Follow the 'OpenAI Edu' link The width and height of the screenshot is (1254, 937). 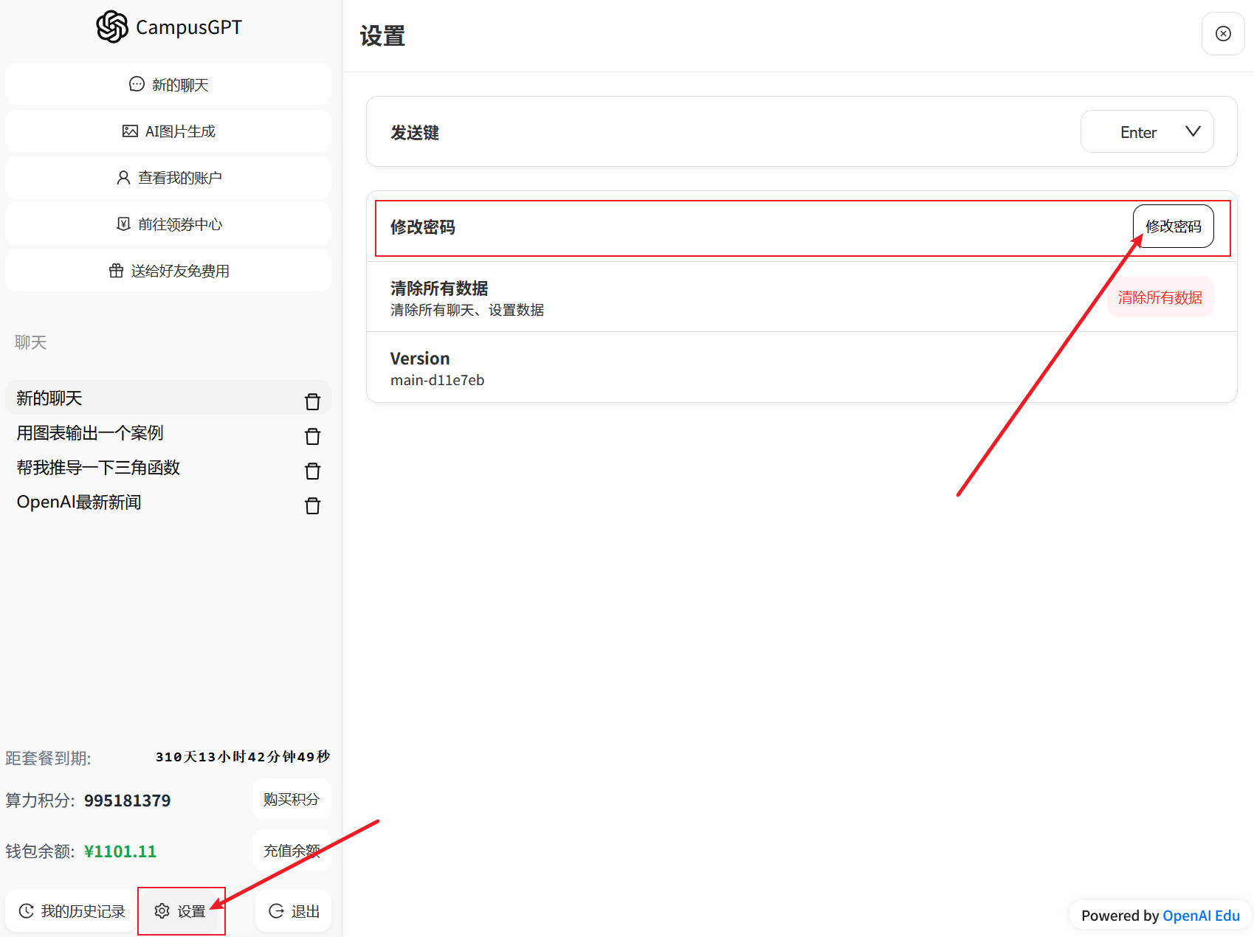pyautogui.click(x=1201, y=916)
